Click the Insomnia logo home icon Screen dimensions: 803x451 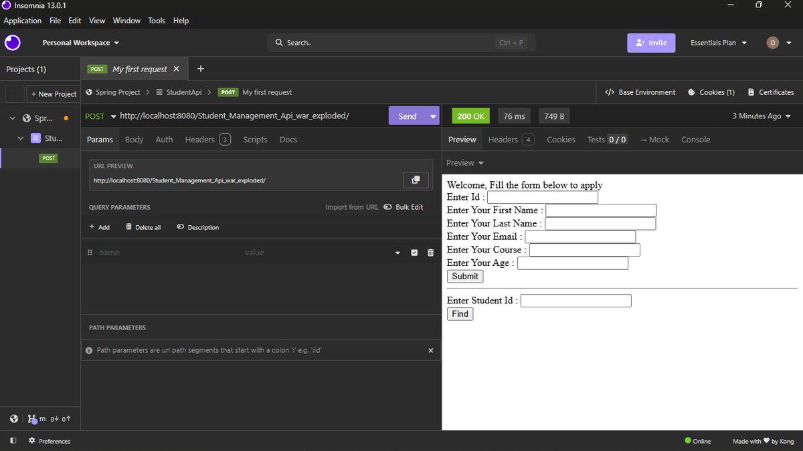tap(12, 43)
